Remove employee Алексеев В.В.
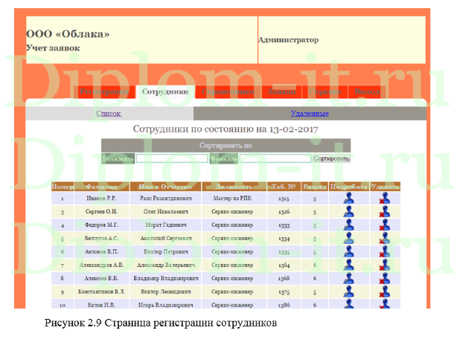Screen dimensions: 454x342 pos(385,278)
